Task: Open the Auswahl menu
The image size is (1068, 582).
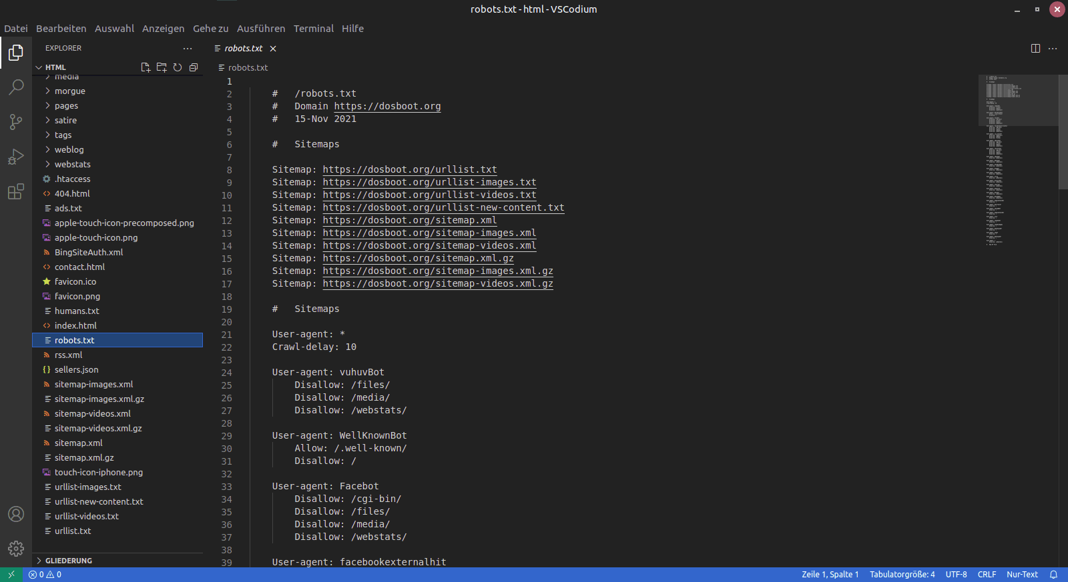Action: (114, 29)
